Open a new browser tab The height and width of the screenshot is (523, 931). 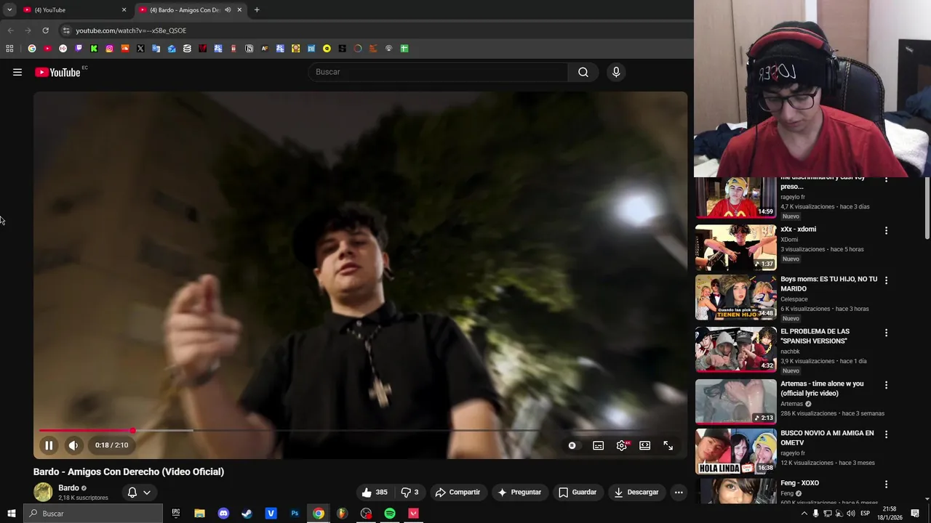pyautogui.click(x=257, y=10)
